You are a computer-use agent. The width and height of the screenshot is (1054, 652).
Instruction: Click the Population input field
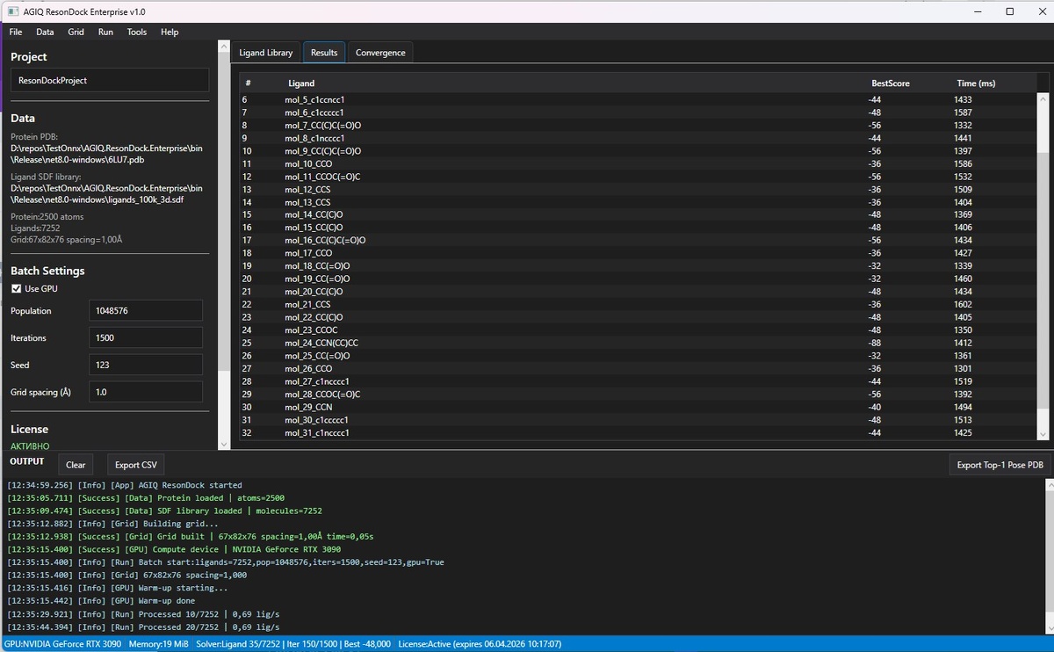[146, 311]
